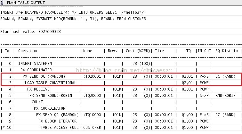Click the ':TQ20001' name cell
The height and width of the screenshot is (134, 242).
[x=92, y=76]
